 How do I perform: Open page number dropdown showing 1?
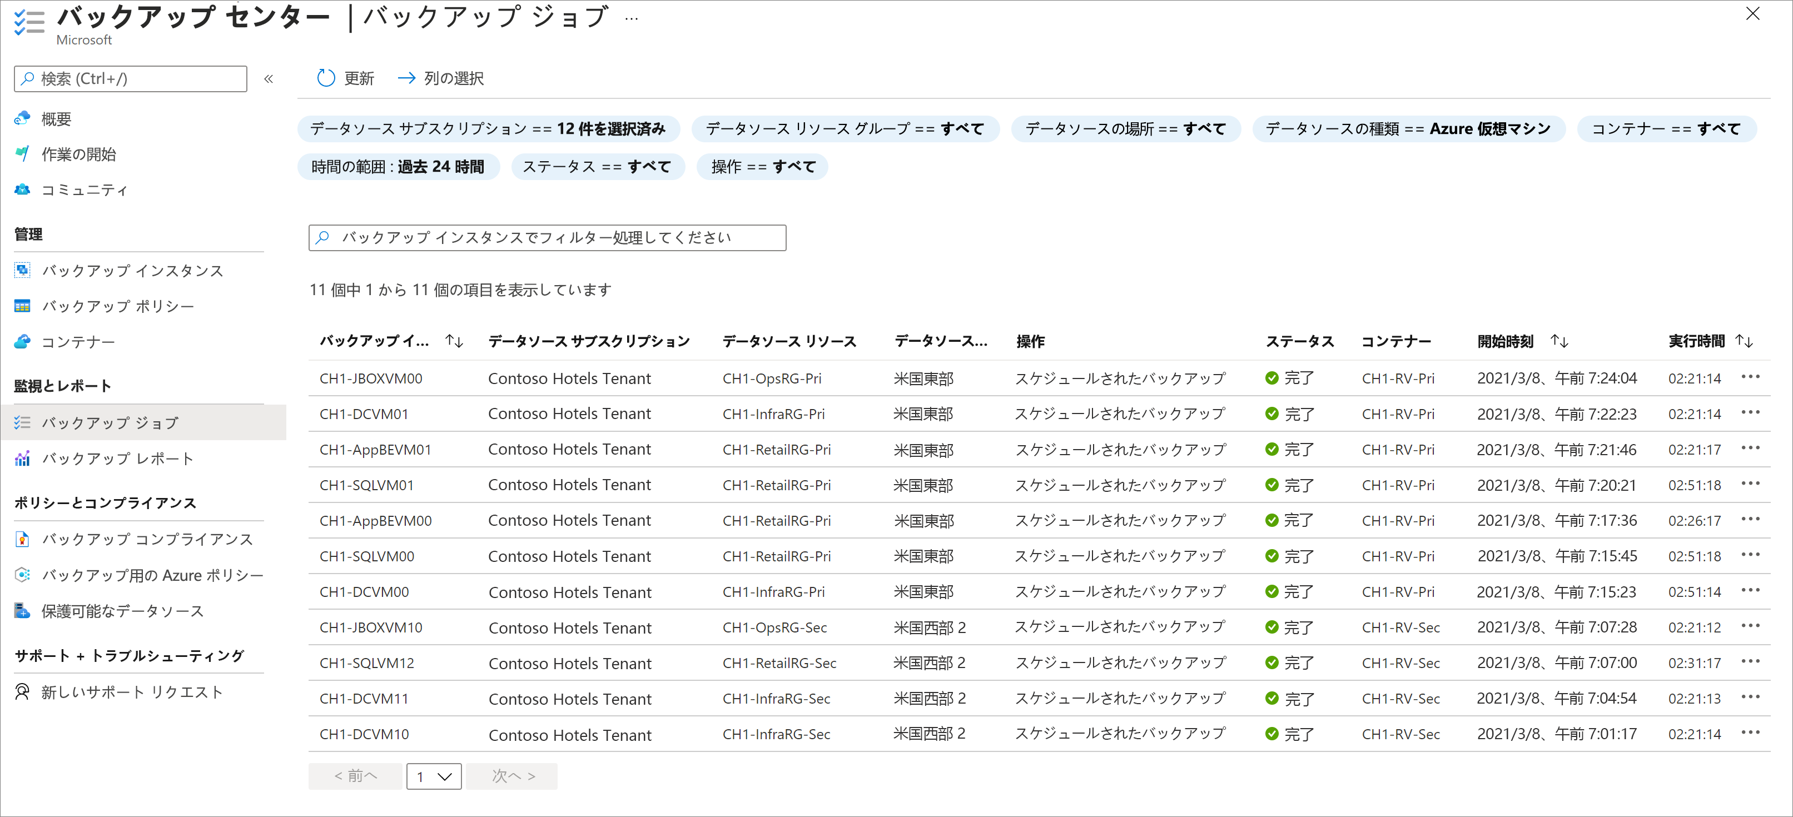point(434,776)
